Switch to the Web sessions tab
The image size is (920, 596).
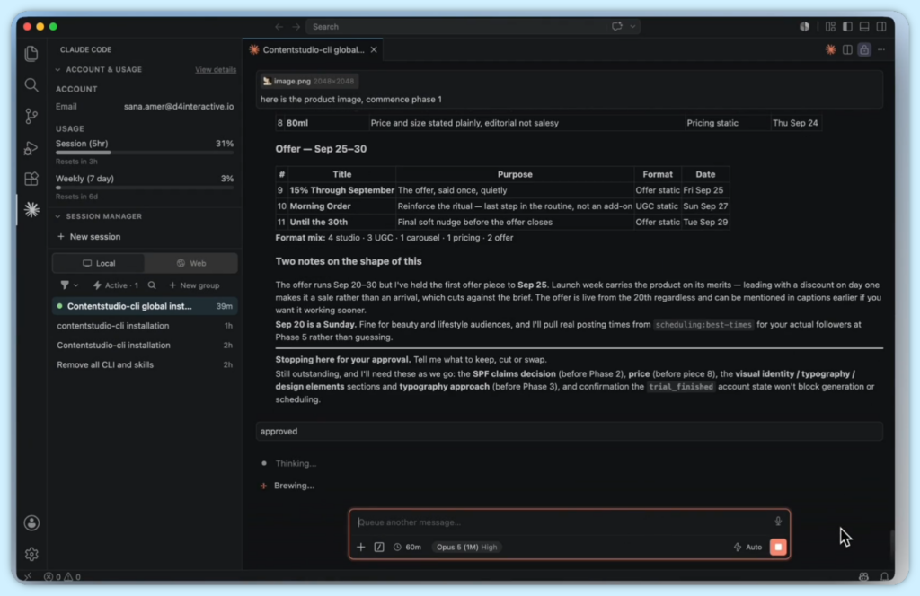[191, 263]
